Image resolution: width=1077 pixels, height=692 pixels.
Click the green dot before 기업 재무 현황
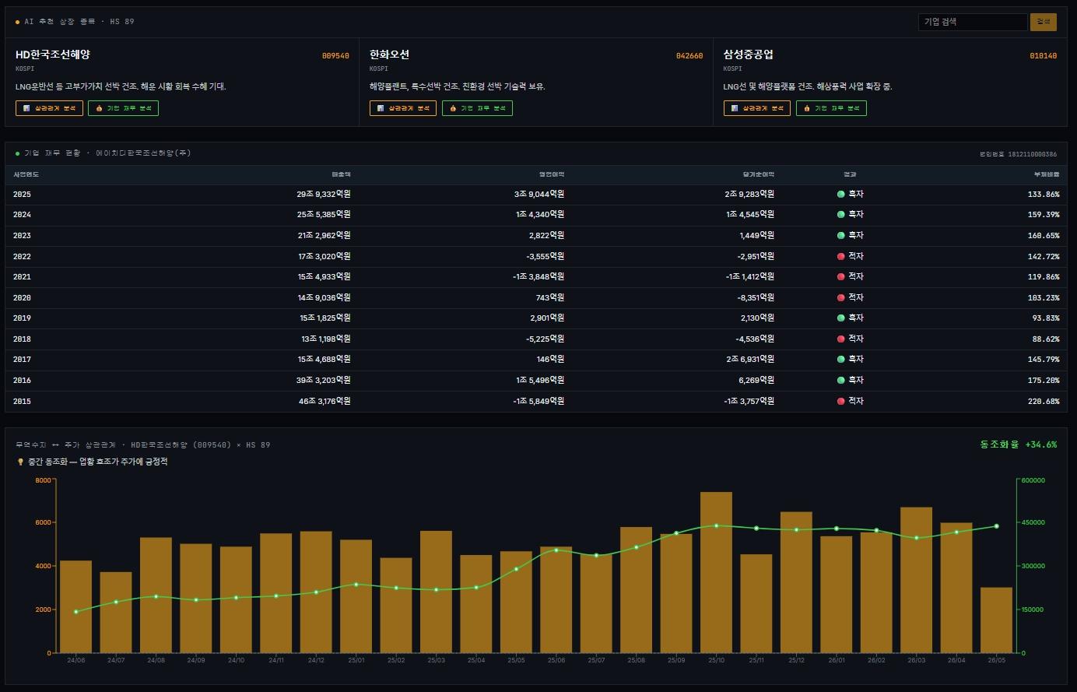tap(18, 153)
